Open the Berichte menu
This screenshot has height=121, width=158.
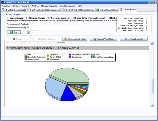pyautogui.click(x=16, y=6)
